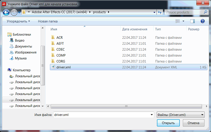The image size is (211, 132).
Task: Click the 1 КБ size cell
Action: tap(203, 67)
